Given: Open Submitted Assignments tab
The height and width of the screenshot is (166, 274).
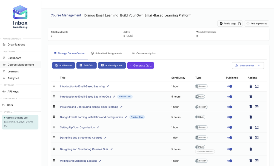Looking at the screenshot, I should [x=106, y=53].
